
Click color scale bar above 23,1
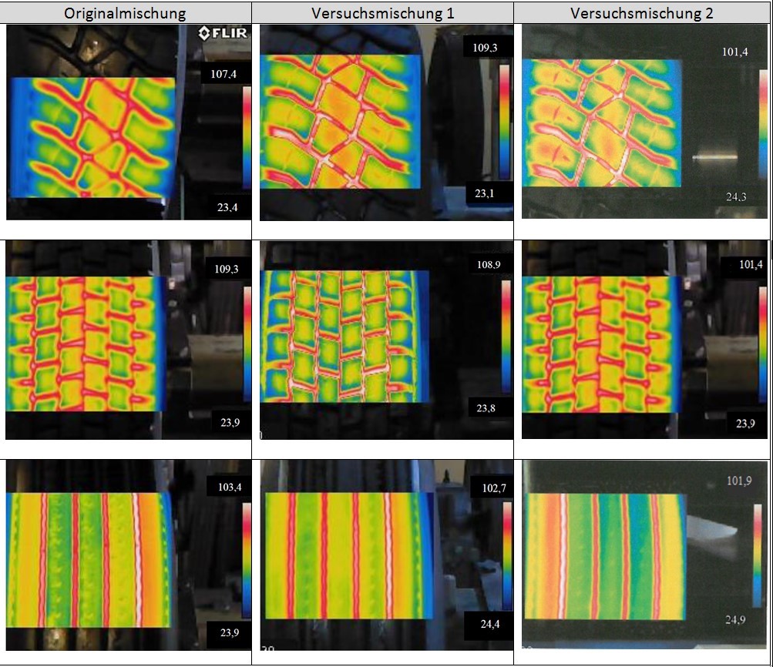[505, 121]
